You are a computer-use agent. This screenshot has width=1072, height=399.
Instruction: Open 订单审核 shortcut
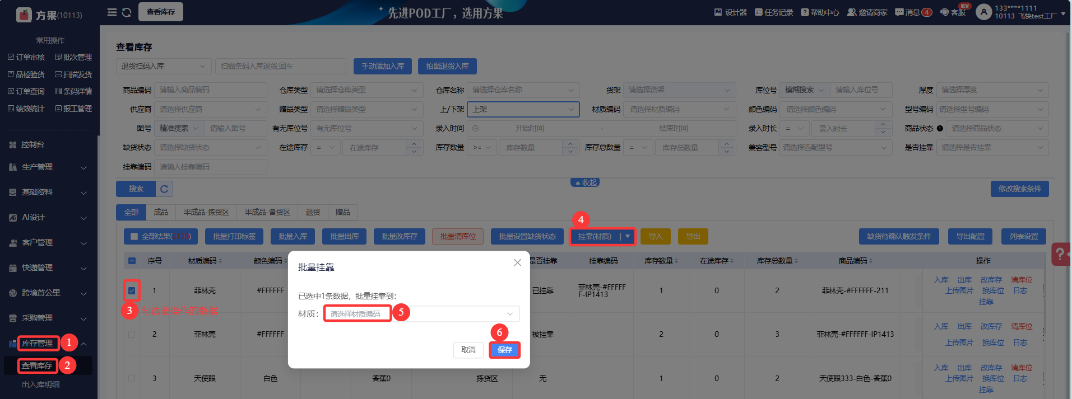pyautogui.click(x=26, y=57)
